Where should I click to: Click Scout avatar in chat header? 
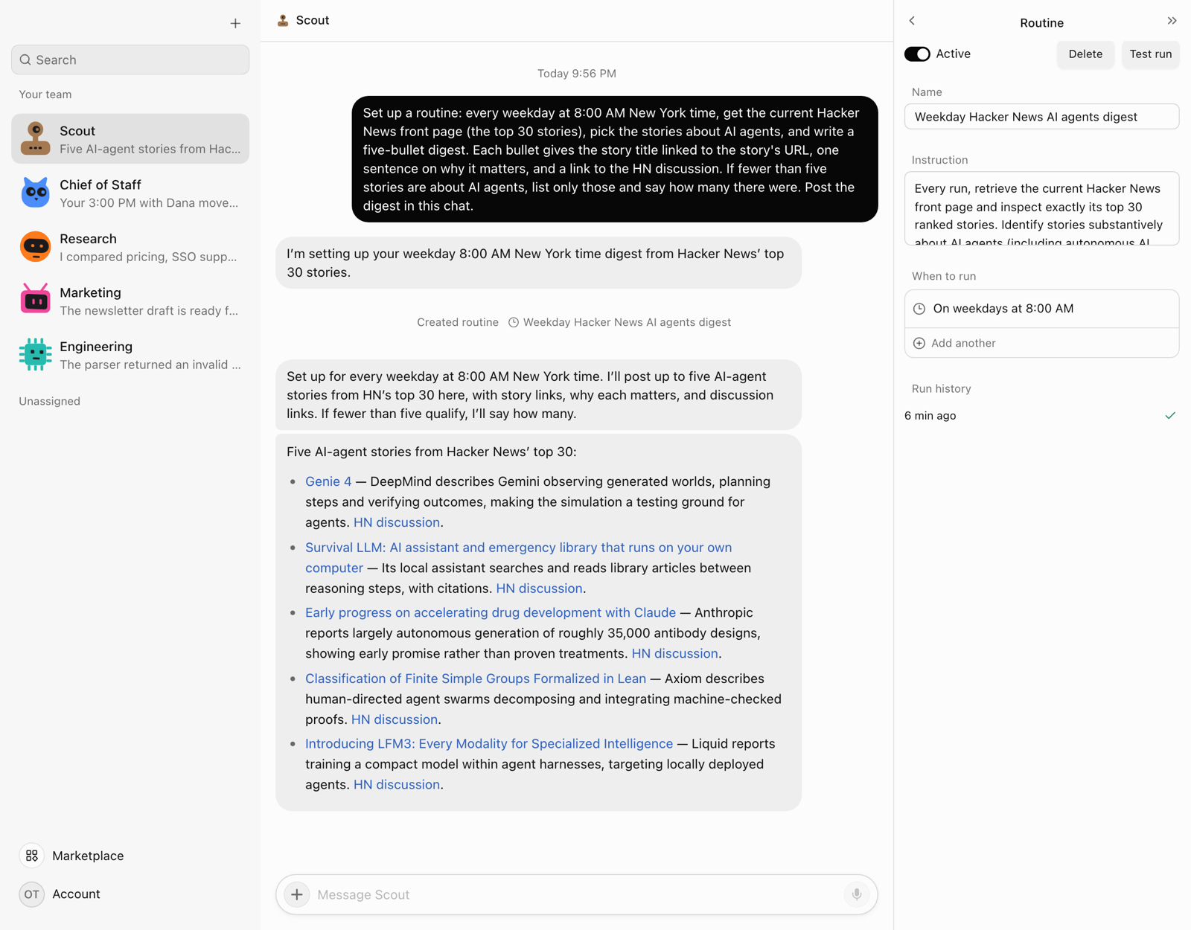(x=283, y=20)
